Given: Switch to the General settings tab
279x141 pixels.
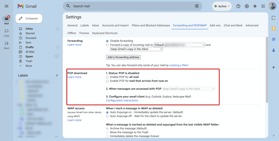Looking at the screenshot, I should click(x=72, y=25).
